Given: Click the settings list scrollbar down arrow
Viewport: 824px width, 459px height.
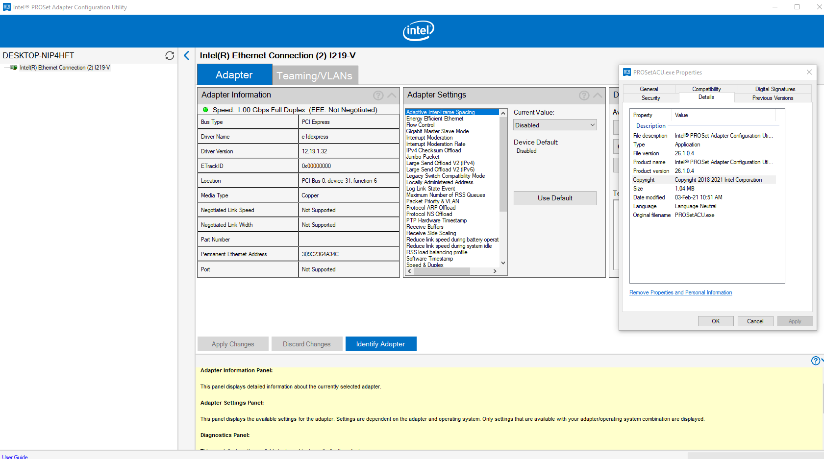Looking at the screenshot, I should coord(503,263).
